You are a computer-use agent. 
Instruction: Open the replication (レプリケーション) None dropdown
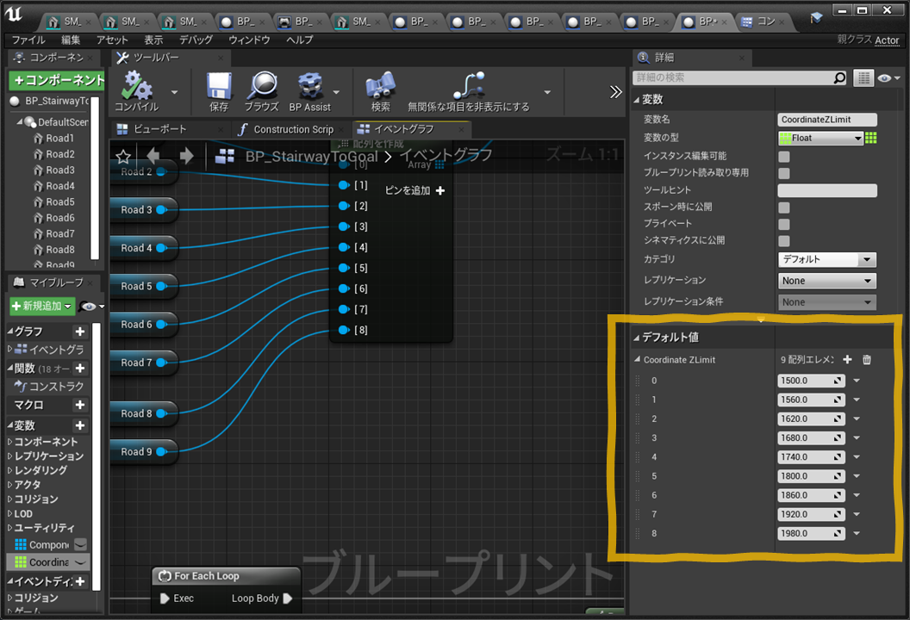826,281
